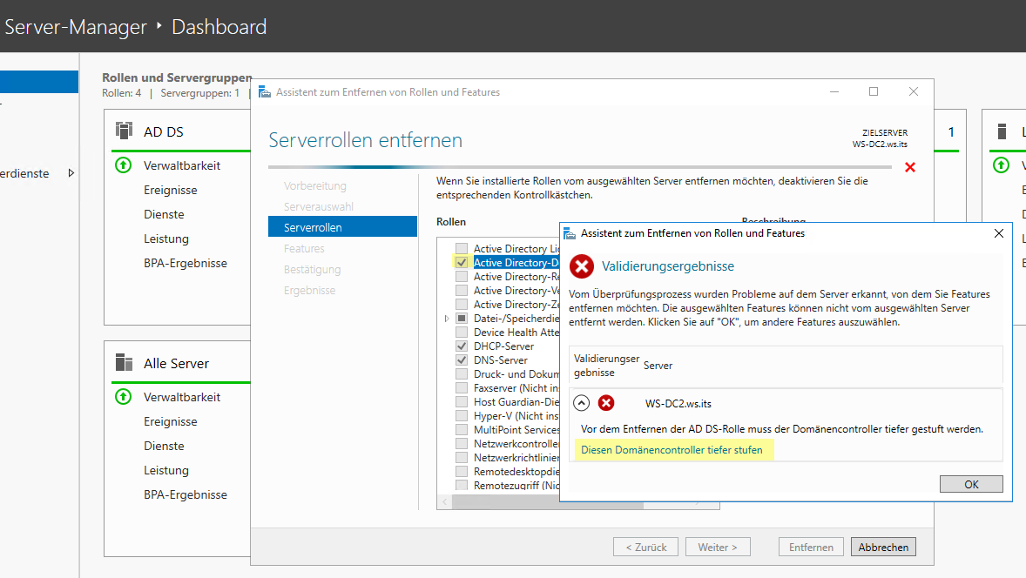Viewport: 1026px width, 578px height.
Task: Click red error icon next to WS-DC2.ws.its
Action: 606,403
